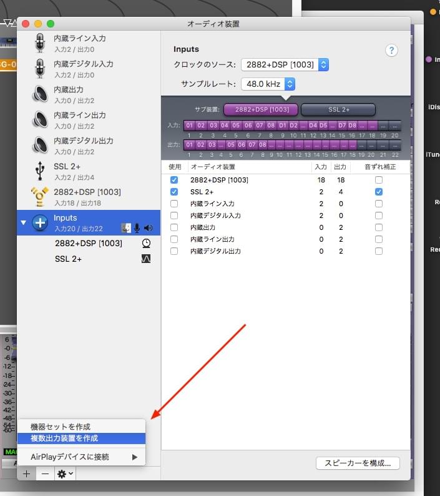Click the 入力 column header
Viewport: 440px width, 496px height.
coord(321,167)
